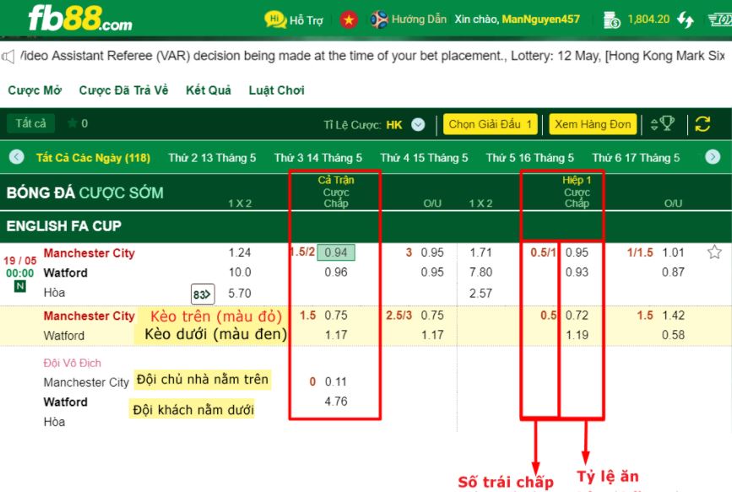Select first-half handicap odds 0.93
This screenshot has height=492, width=732.
[x=577, y=272]
